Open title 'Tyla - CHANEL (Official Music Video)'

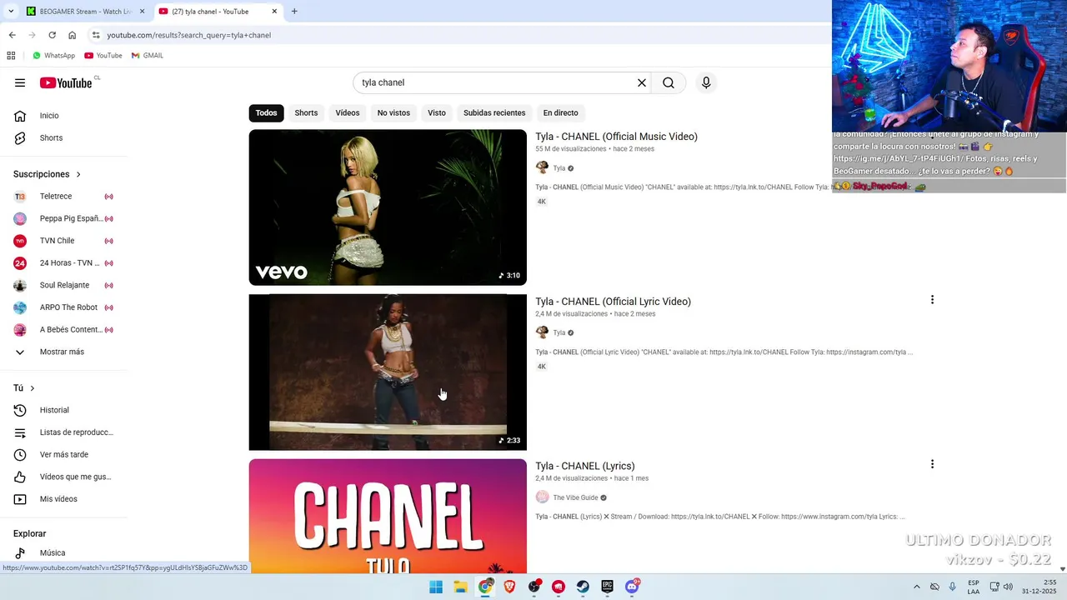point(616,137)
